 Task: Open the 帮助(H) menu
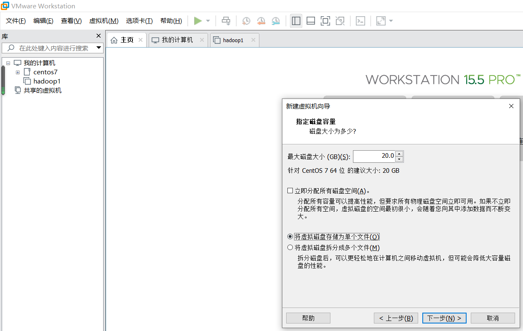pyautogui.click(x=171, y=21)
